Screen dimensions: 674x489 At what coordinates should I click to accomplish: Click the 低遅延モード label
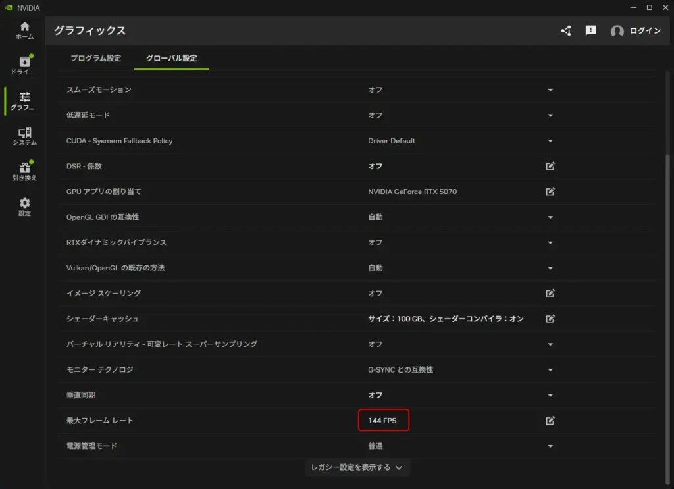click(x=88, y=115)
